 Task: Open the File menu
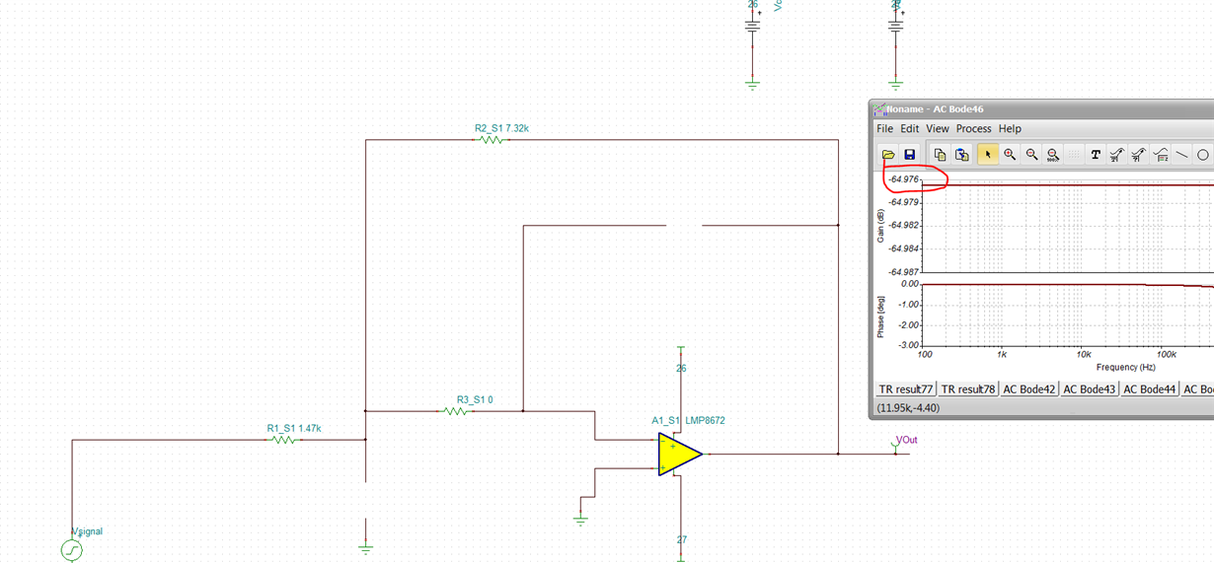tap(884, 128)
